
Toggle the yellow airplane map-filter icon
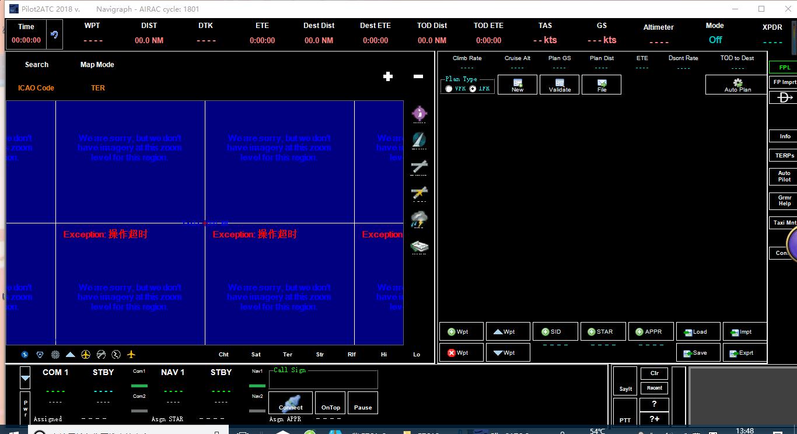(131, 354)
